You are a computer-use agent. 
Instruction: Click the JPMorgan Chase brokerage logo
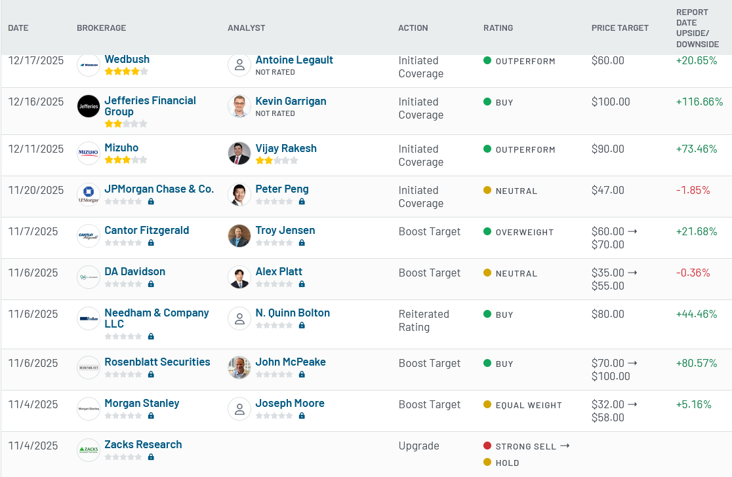point(89,195)
